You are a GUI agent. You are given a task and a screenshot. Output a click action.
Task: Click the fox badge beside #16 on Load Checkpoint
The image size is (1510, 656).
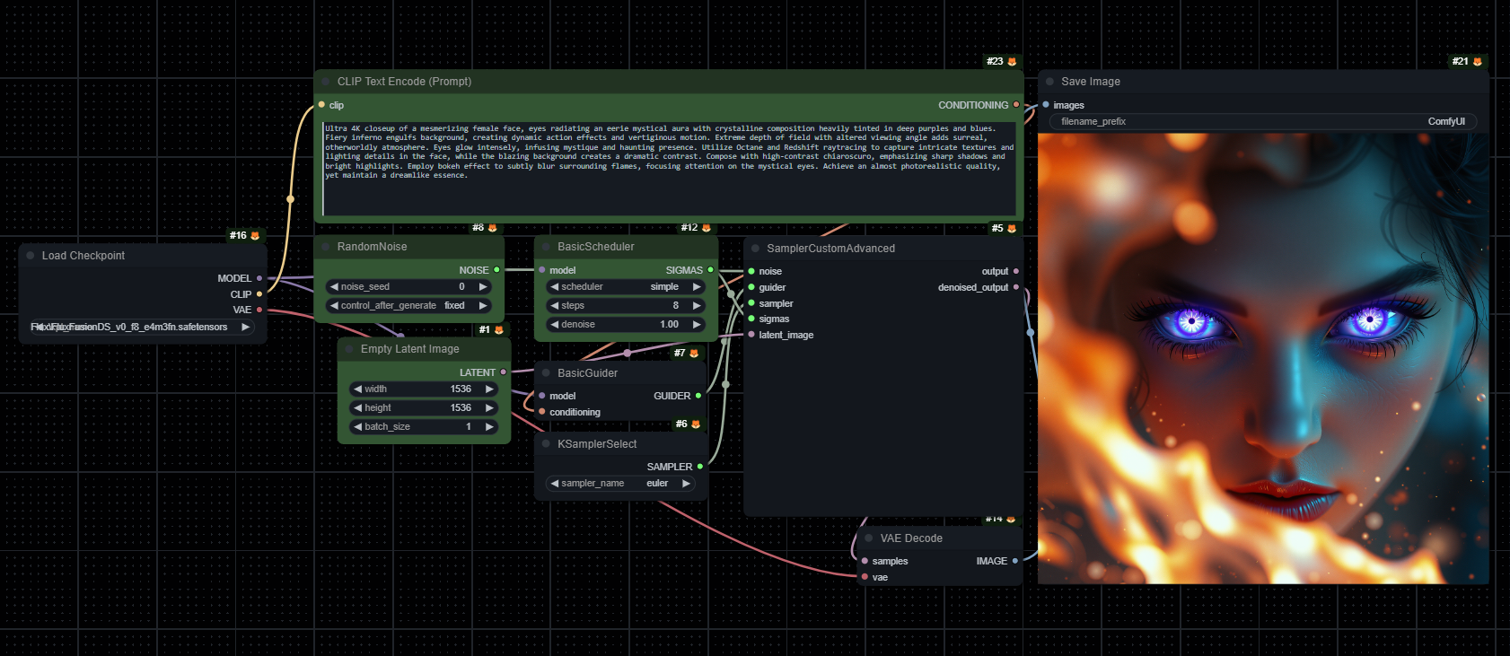tap(255, 236)
